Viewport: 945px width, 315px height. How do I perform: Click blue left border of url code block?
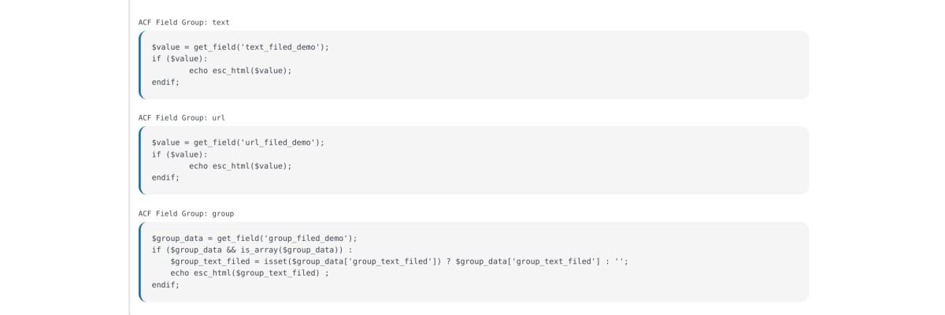(x=140, y=160)
